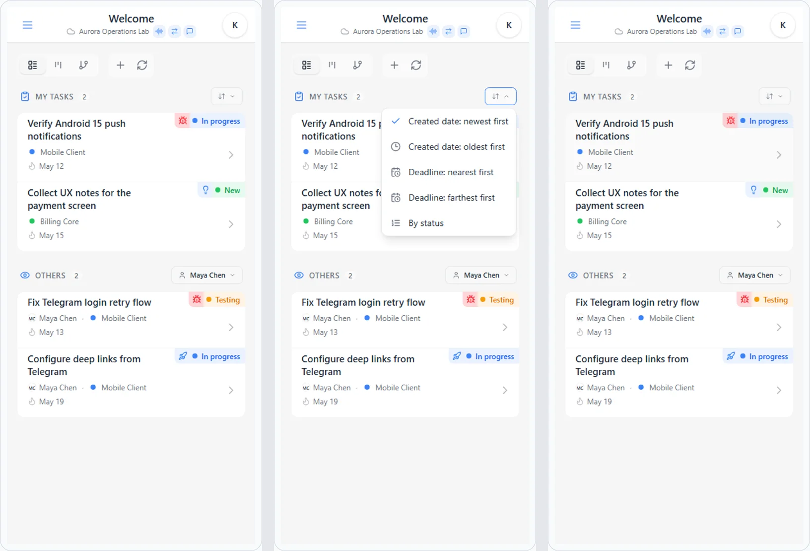810x551 pixels.
Task: Add new task via plus in middle screen
Action: (x=394, y=65)
